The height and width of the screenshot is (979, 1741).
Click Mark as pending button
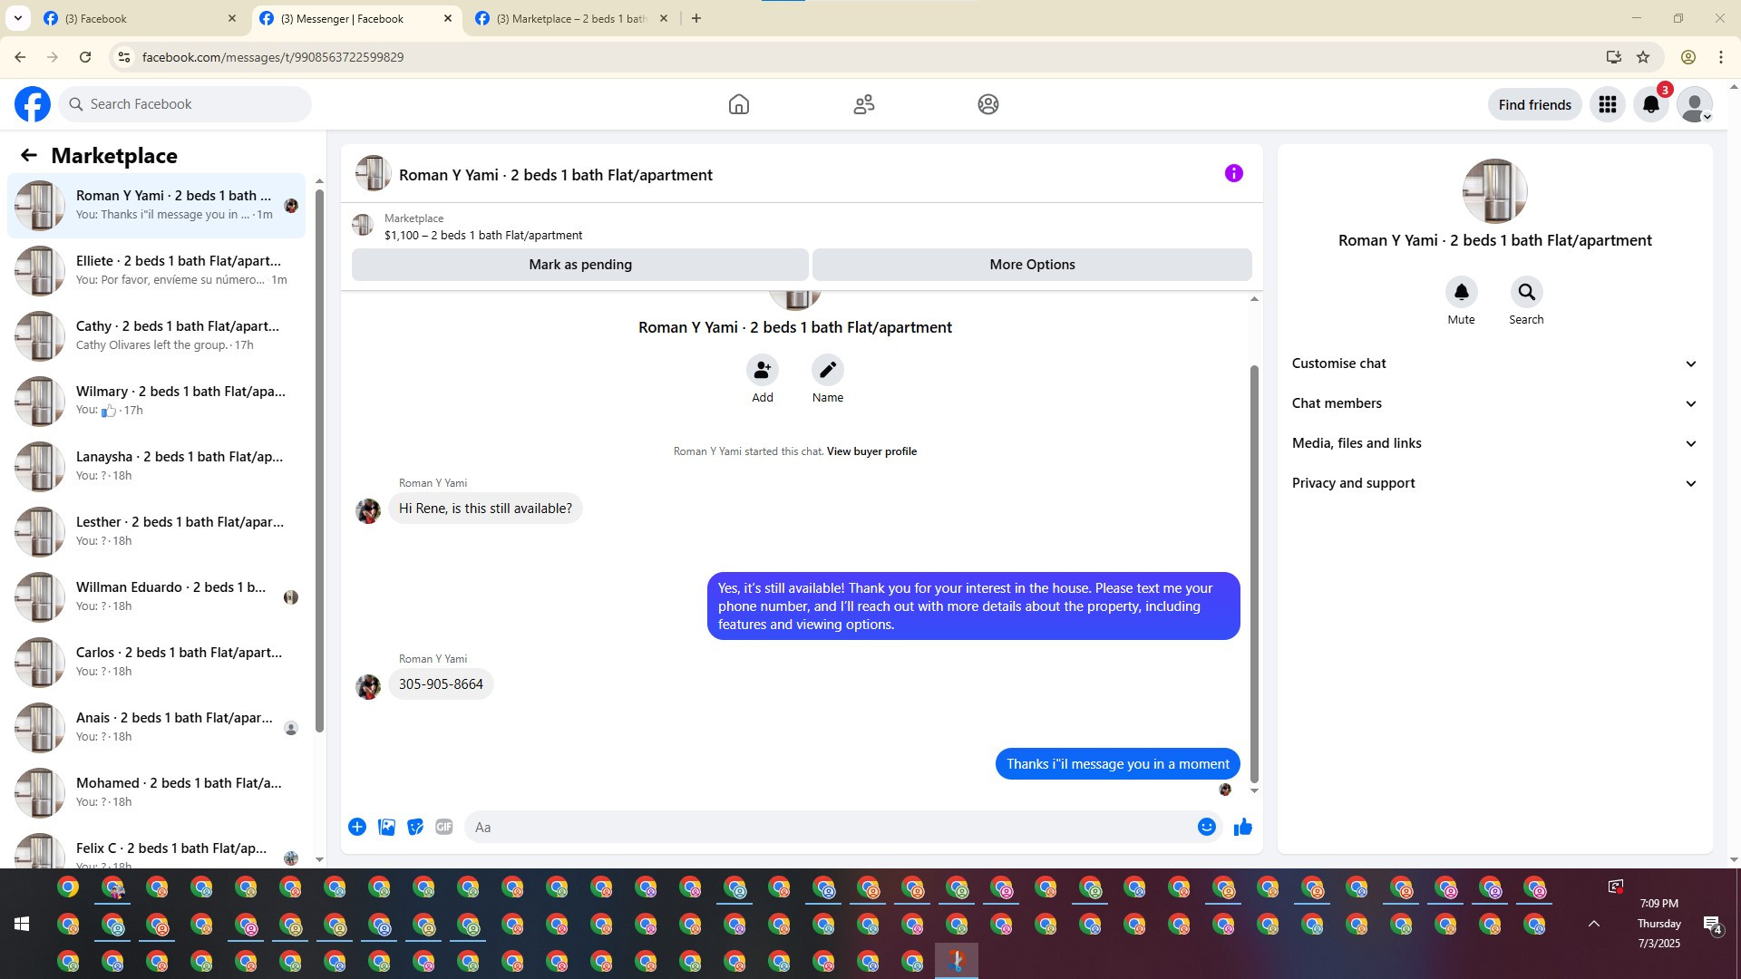(580, 265)
